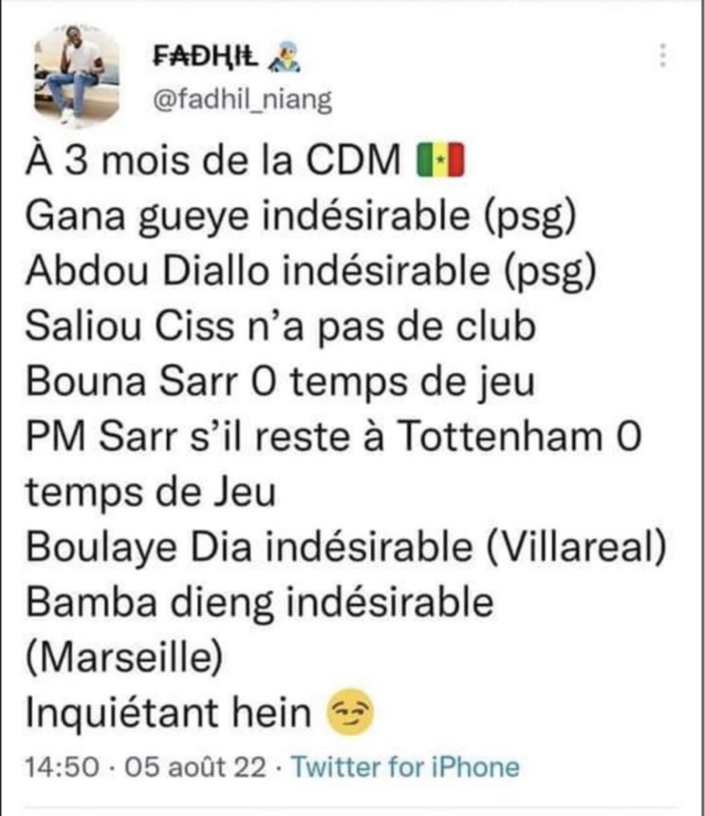
Task: Click the Bouna Sarr 0 temps de jeu line
Action: (x=280, y=381)
